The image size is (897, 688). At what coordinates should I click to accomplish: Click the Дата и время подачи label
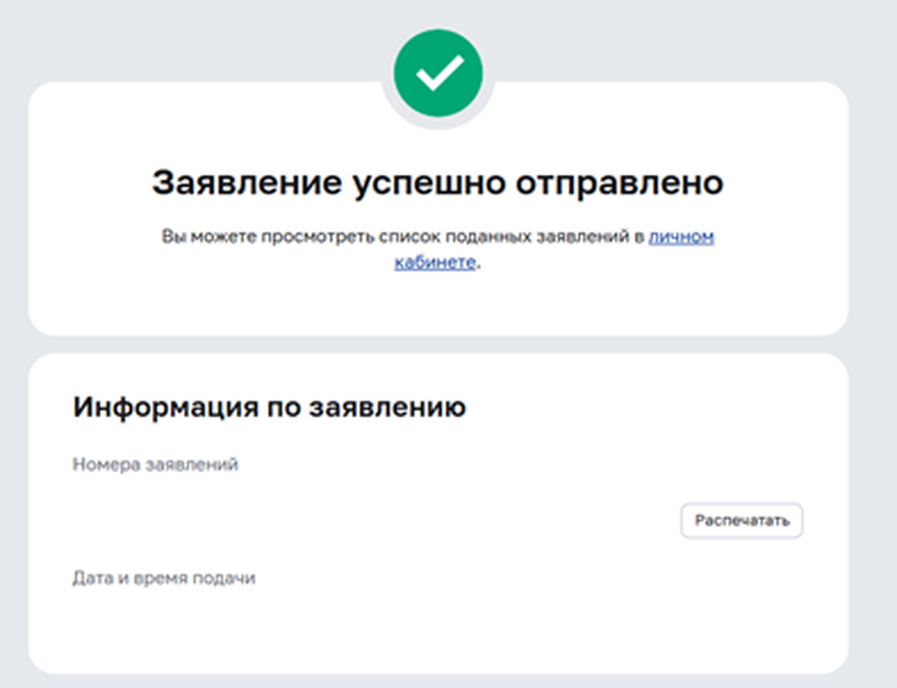click(164, 578)
